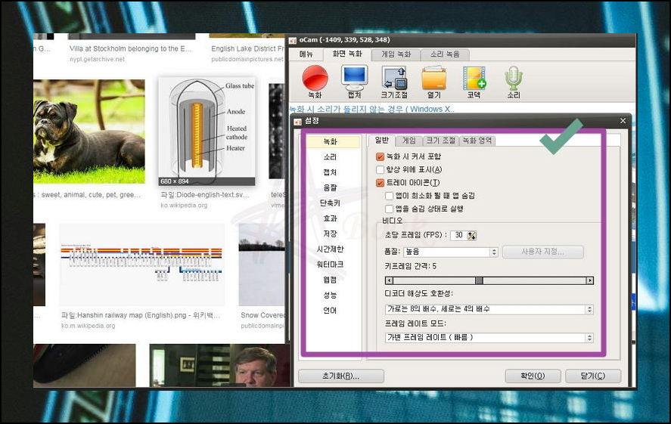The width and height of the screenshot is (671, 424).
Task: Click the 소리 microphone icon
Action: (514, 78)
